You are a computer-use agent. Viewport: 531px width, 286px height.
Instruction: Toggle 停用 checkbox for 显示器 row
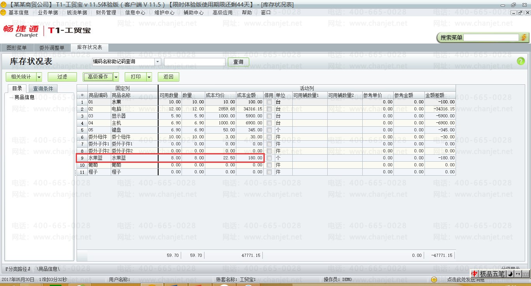click(x=269, y=116)
